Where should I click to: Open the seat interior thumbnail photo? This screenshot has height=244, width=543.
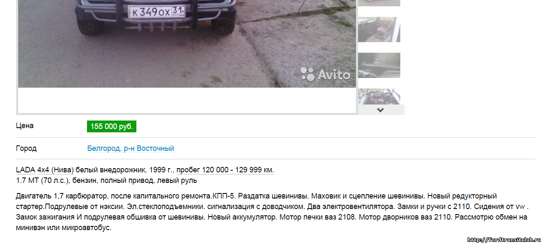379,29
